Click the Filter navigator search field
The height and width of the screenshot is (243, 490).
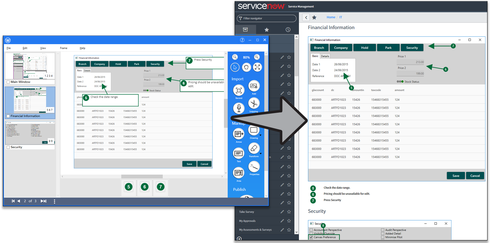pos(267,18)
